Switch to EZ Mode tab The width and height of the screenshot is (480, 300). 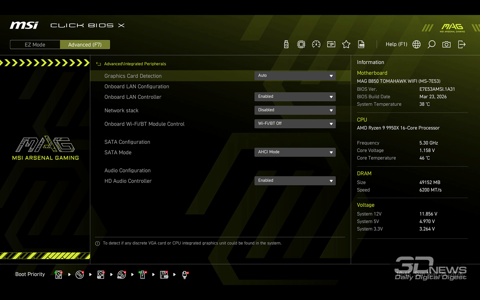[35, 45]
